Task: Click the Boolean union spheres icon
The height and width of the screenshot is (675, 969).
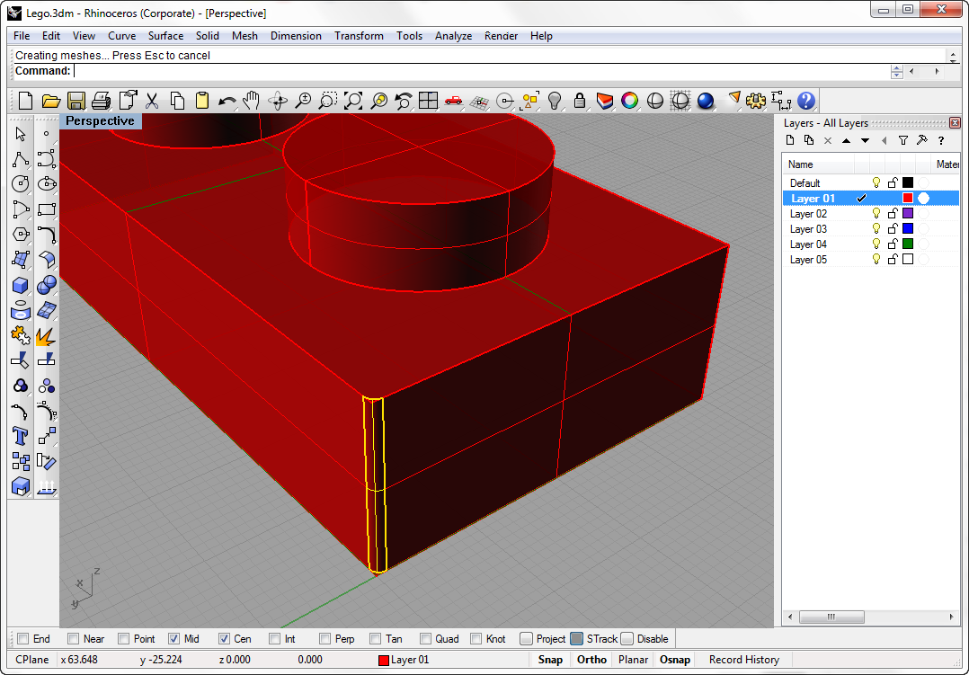Action: point(47,286)
